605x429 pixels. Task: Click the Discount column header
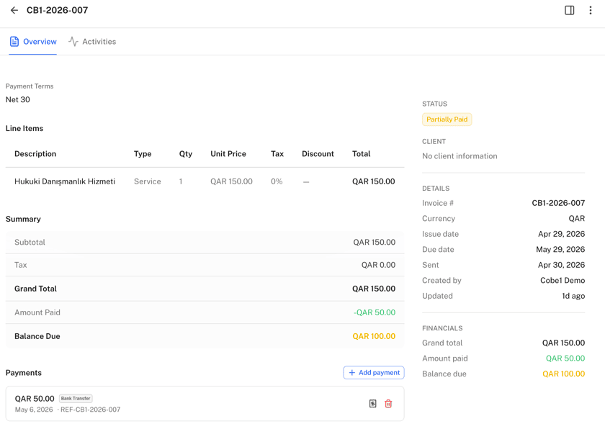coord(318,154)
